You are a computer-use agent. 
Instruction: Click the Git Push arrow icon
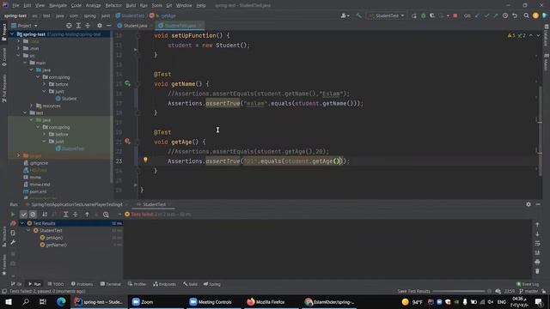(496, 15)
